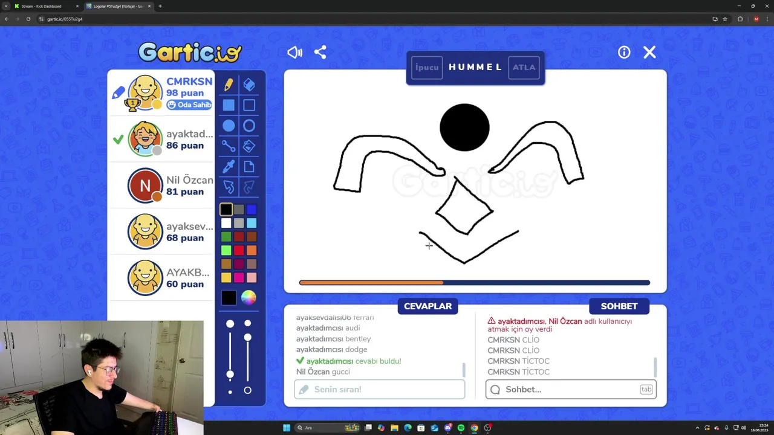774x435 pixels.
Task: Click the ATLA skip button
Action: (x=524, y=67)
